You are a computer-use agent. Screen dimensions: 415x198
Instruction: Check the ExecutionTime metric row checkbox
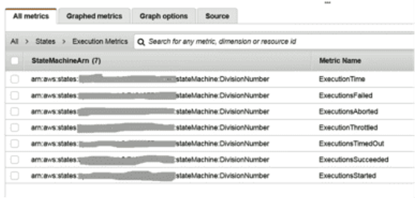coord(15,79)
